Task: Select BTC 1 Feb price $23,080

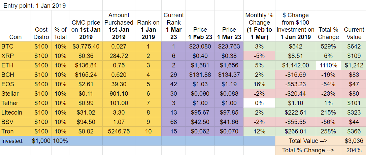Action: point(200,46)
